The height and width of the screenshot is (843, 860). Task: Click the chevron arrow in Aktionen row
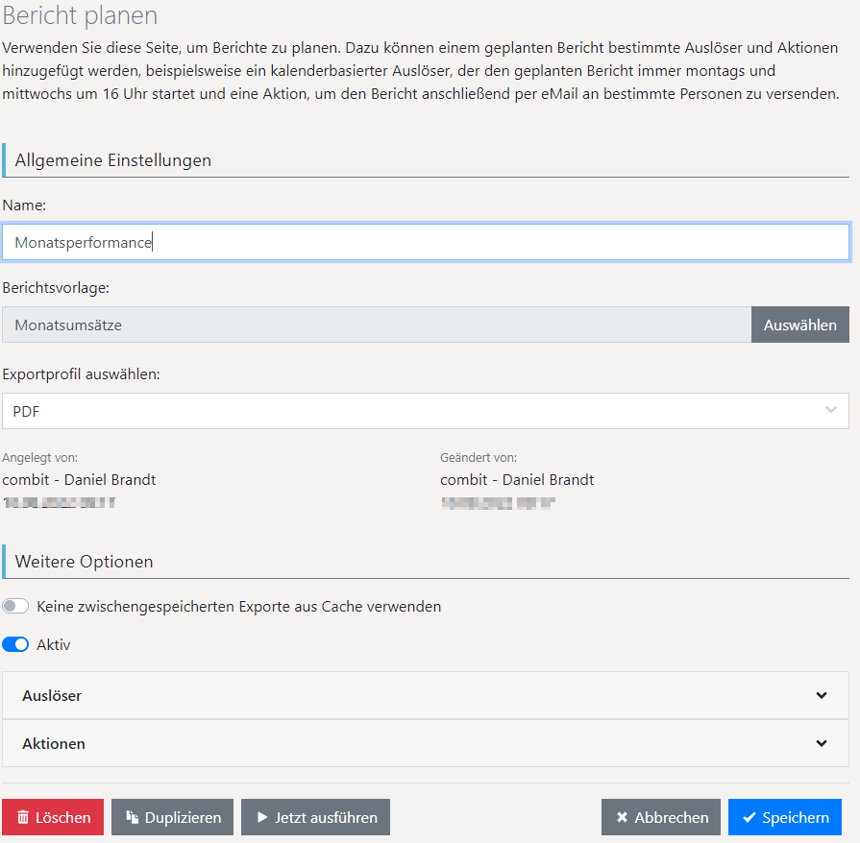(821, 743)
